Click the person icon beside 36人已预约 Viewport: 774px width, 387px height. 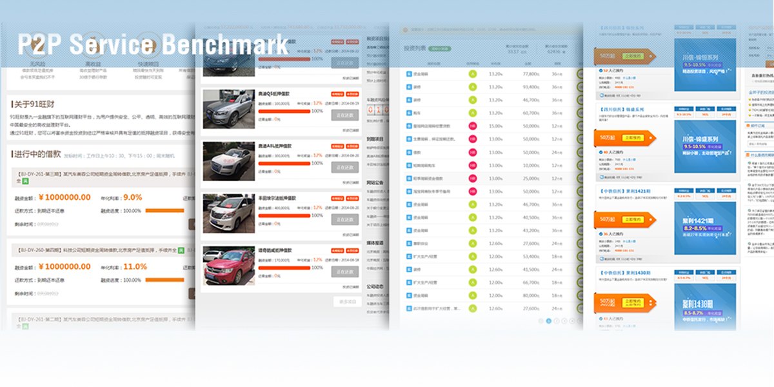click(x=602, y=234)
